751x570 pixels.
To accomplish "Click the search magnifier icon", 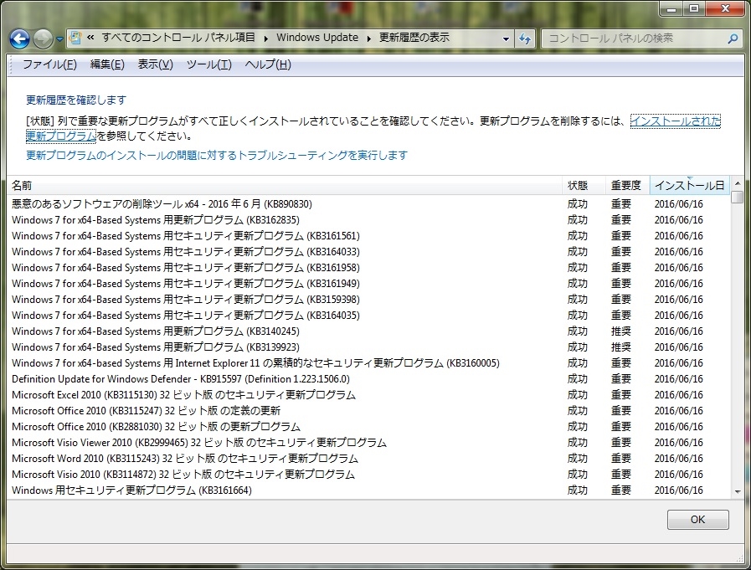I will point(733,39).
